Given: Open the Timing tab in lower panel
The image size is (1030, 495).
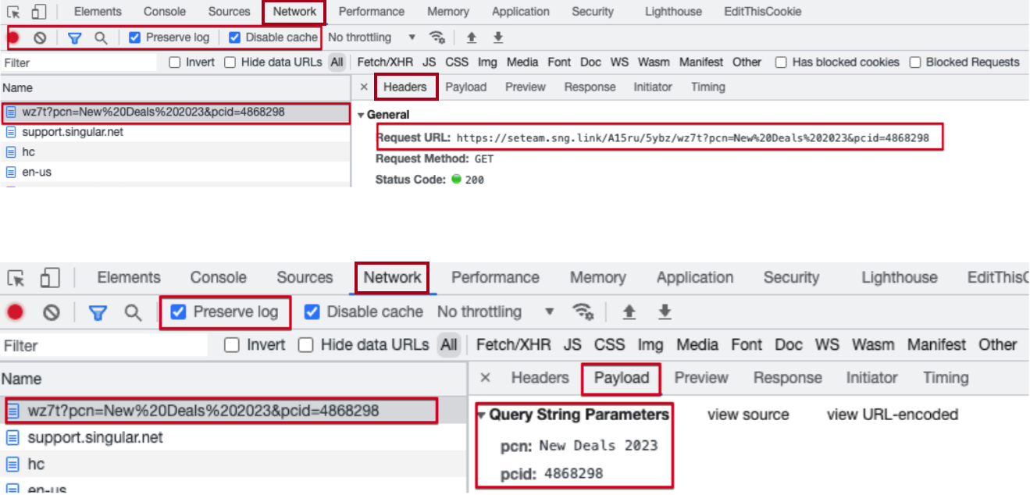Looking at the screenshot, I should coord(945,378).
